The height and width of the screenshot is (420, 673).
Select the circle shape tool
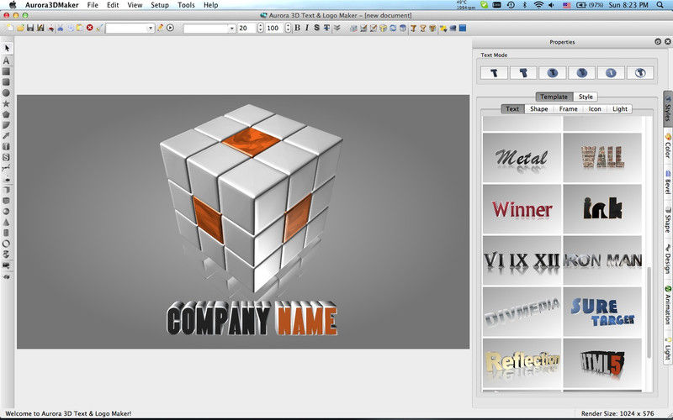[7, 93]
